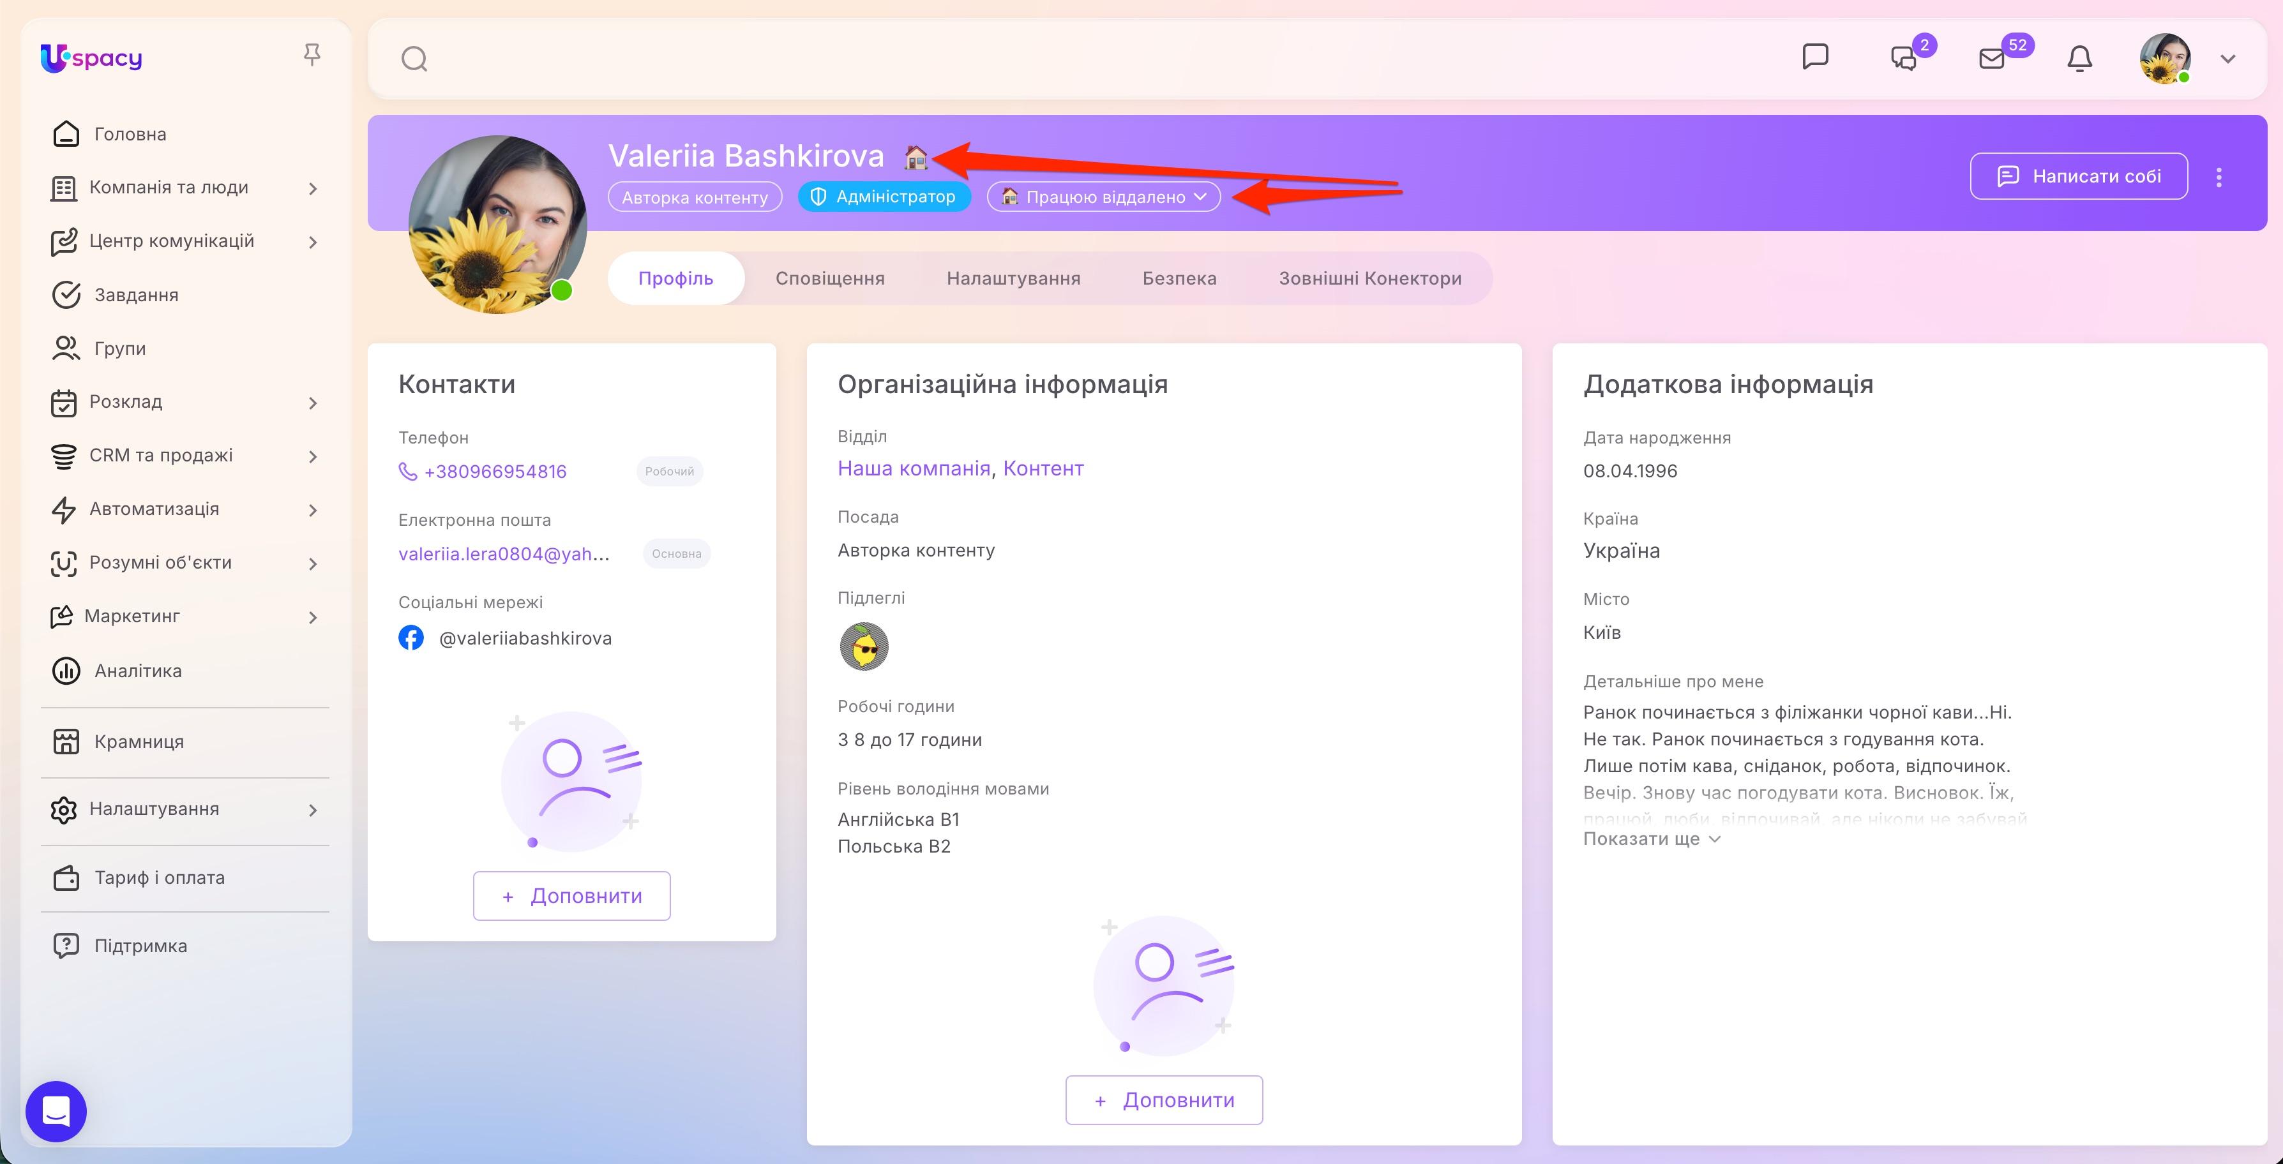Image resolution: width=2283 pixels, height=1164 pixels.
Task: Click the Uspacy logo
Action: tap(91, 59)
